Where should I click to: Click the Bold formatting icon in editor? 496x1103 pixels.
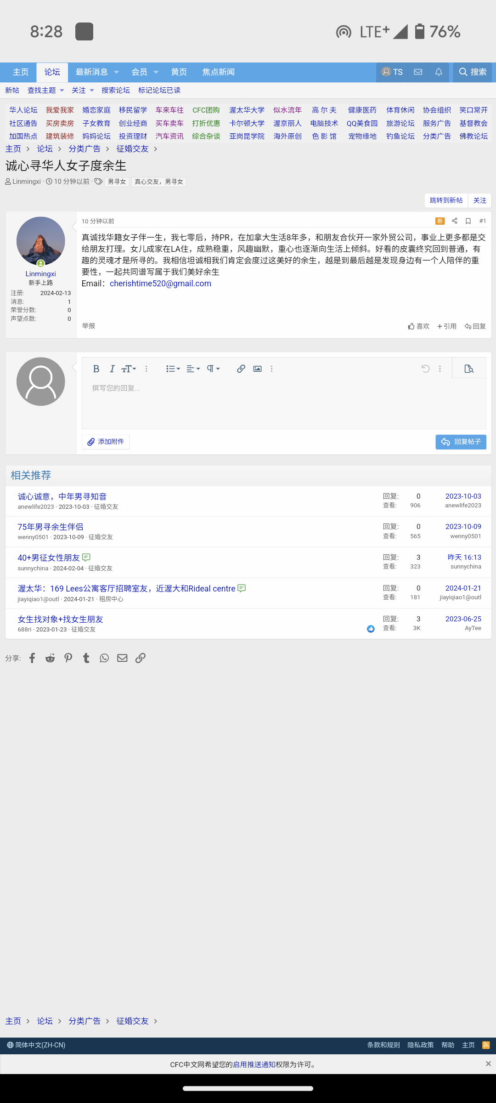[x=96, y=369]
